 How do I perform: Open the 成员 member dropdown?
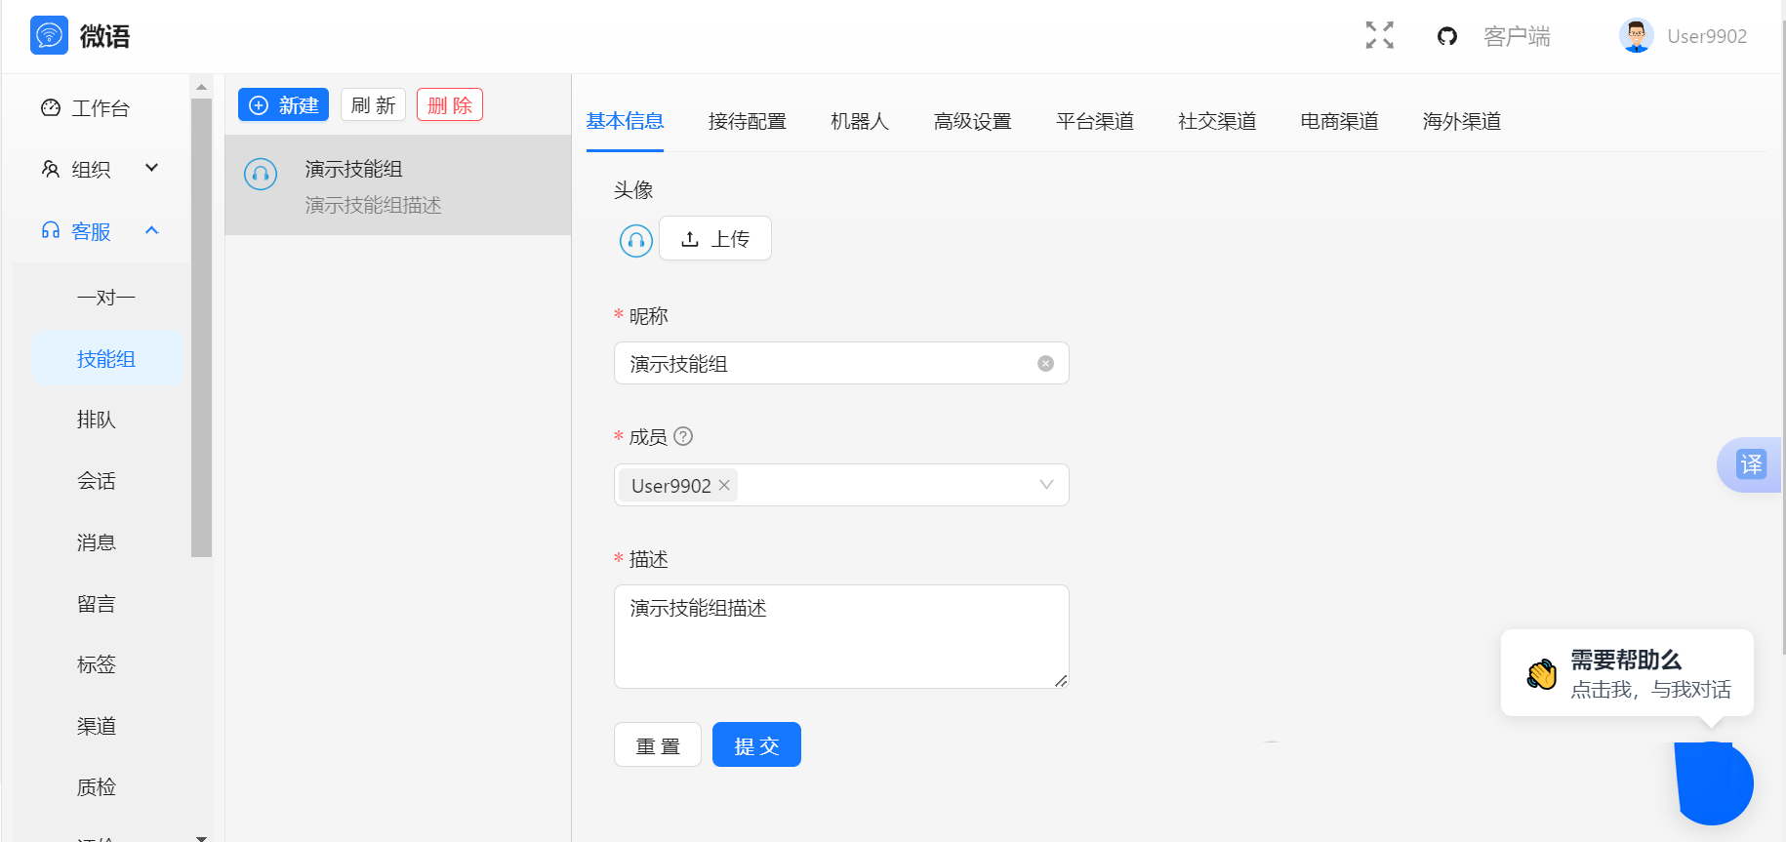(x=1046, y=485)
